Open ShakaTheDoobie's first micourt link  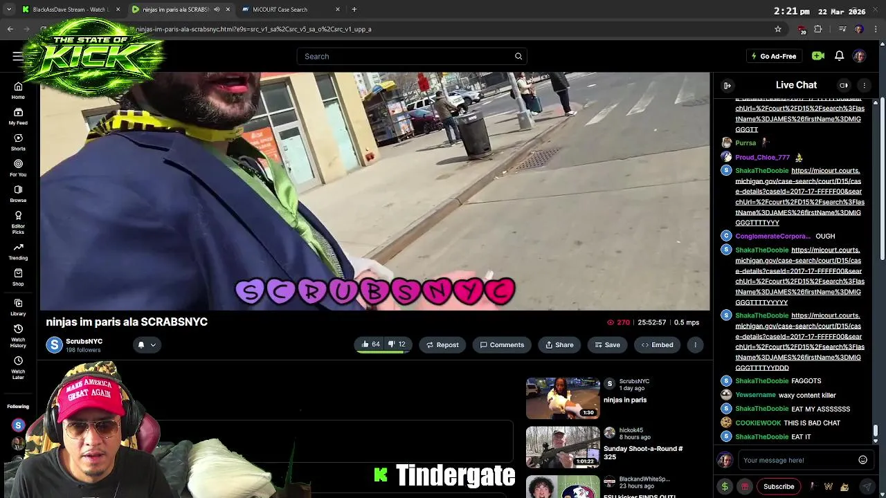tap(798, 196)
